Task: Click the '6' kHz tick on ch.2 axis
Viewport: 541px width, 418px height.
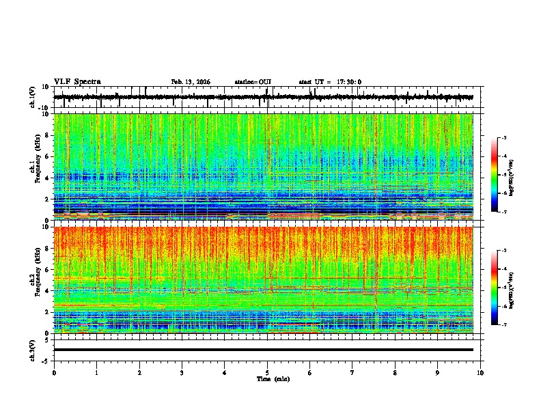Action: coord(47,269)
